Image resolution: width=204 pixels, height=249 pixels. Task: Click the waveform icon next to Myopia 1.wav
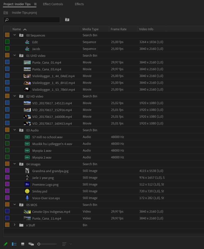[x=28, y=150]
